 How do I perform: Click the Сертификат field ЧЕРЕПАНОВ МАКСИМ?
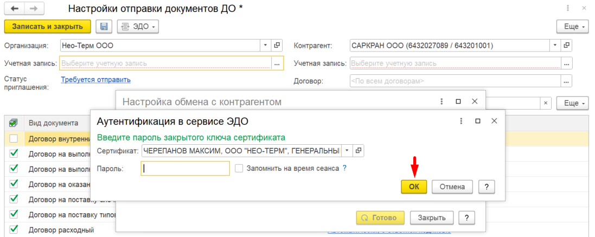point(241,151)
